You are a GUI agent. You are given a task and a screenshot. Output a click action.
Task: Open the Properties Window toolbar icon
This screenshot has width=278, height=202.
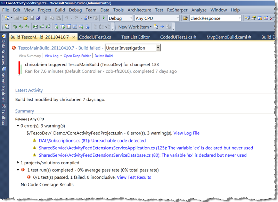pyautogui.click(x=254, y=18)
